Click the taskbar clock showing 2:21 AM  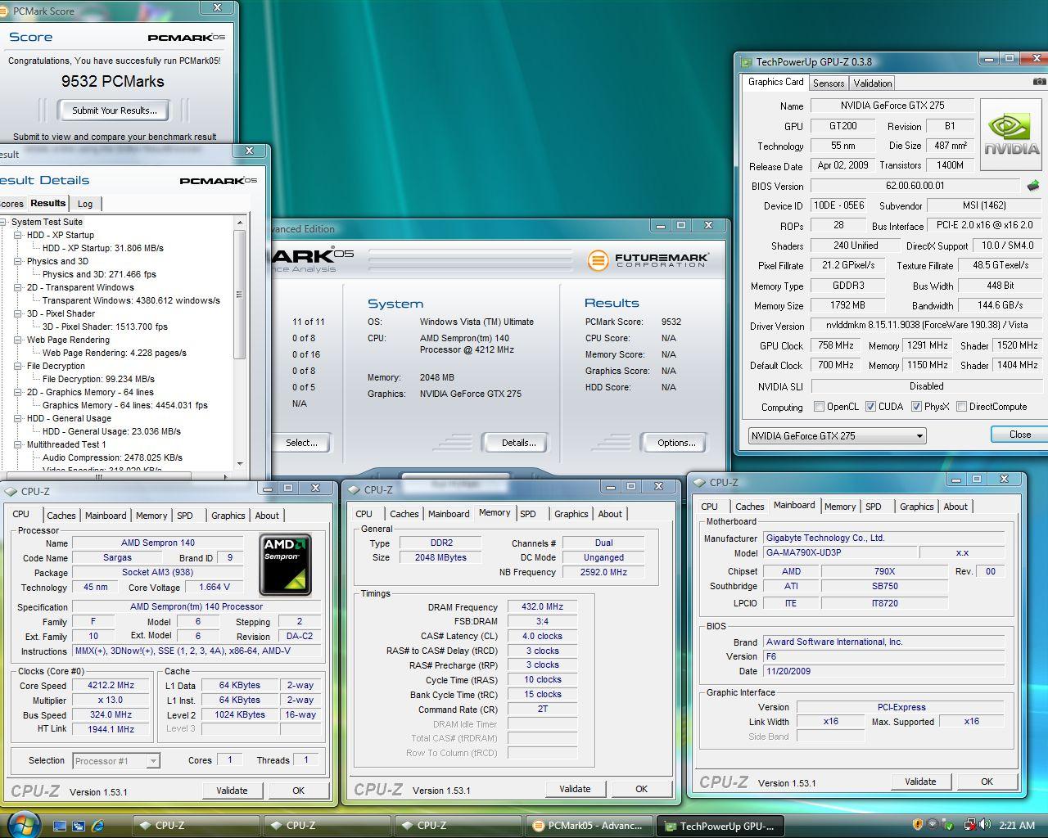click(x=1017, y=826)
